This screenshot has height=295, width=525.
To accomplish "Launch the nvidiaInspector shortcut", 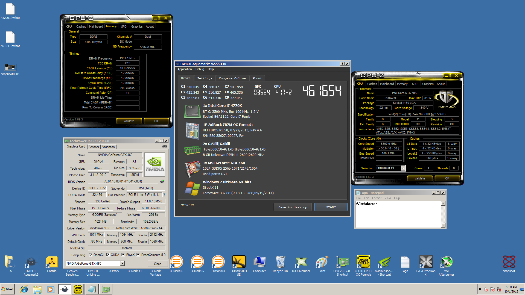I will pos(384,265).
